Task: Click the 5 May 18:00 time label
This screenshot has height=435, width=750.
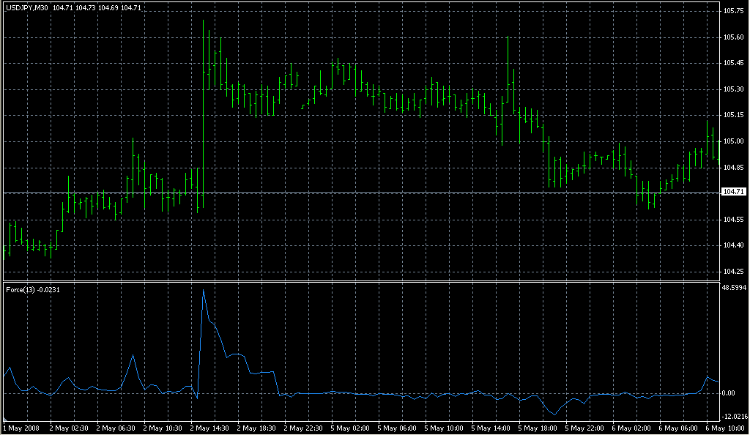Action: pos(538,428)
